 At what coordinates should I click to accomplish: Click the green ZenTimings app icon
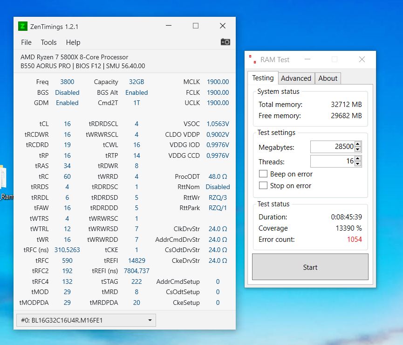tap(23, 26)
